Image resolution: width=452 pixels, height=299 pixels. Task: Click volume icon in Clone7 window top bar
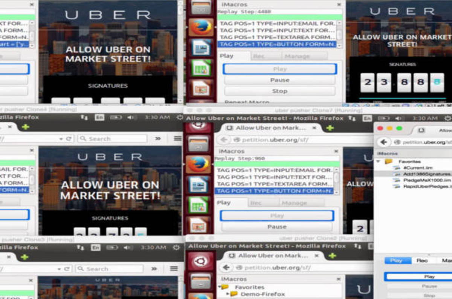(x=399, y=118)
